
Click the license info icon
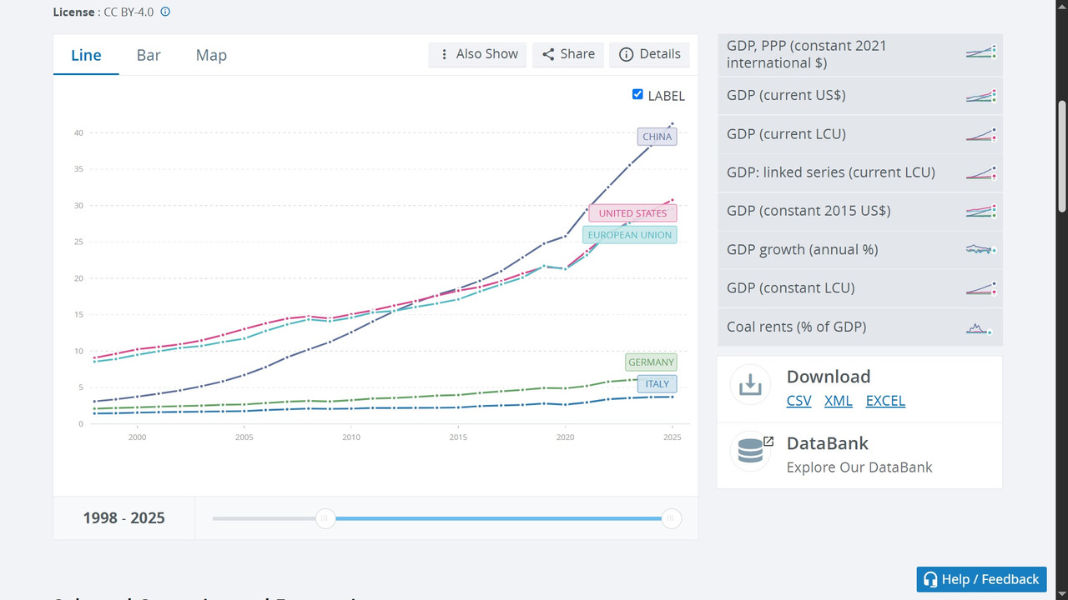(165, 12)
